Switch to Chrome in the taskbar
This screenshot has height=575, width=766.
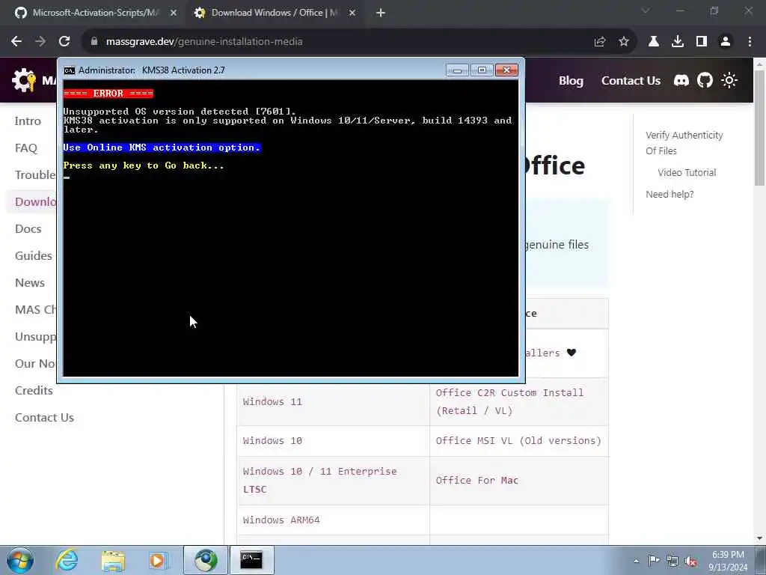pos(206,560)
